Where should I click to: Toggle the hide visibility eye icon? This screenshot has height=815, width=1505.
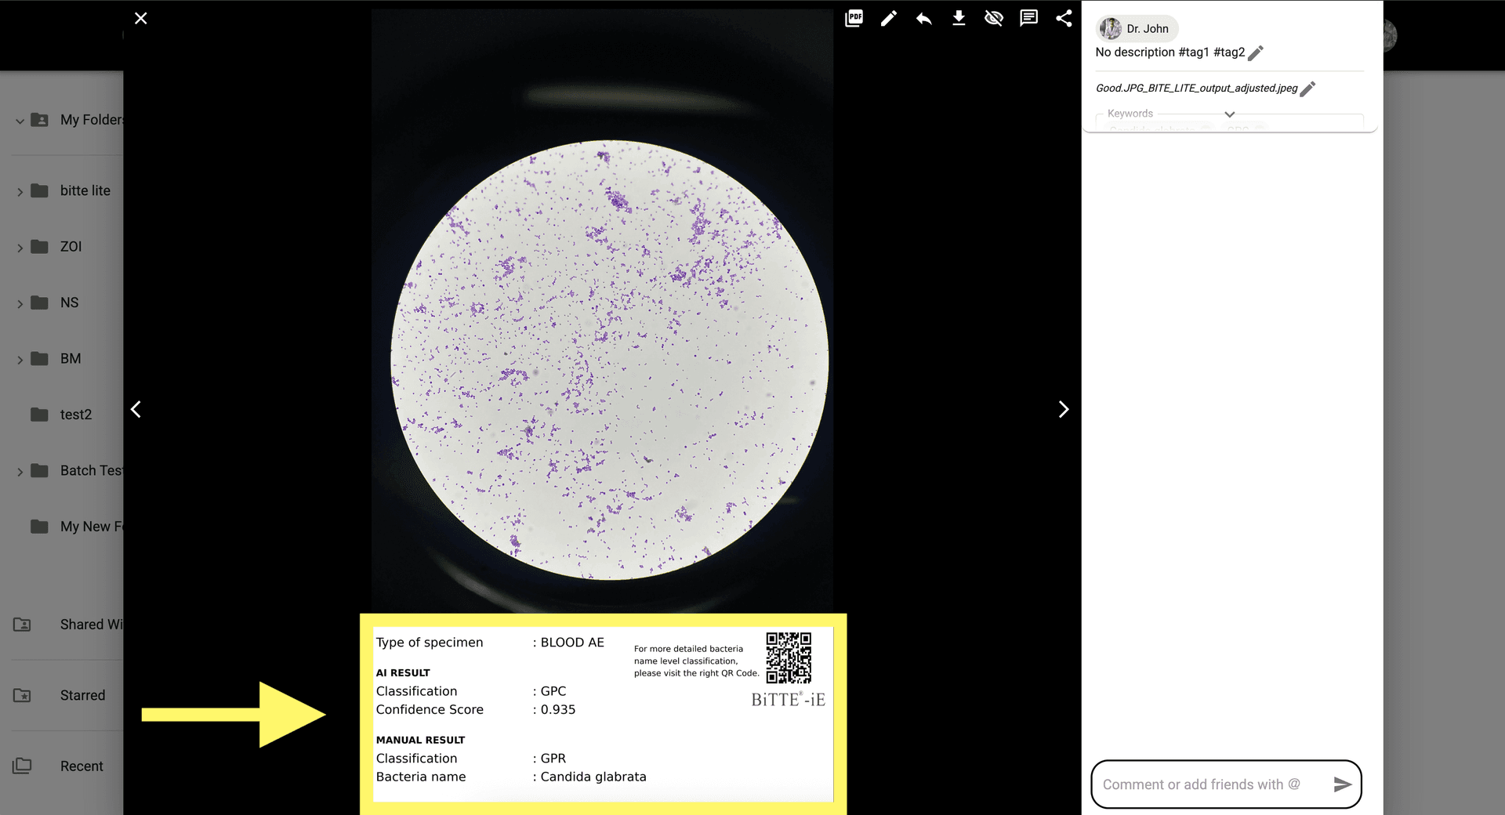coord(994,18)
